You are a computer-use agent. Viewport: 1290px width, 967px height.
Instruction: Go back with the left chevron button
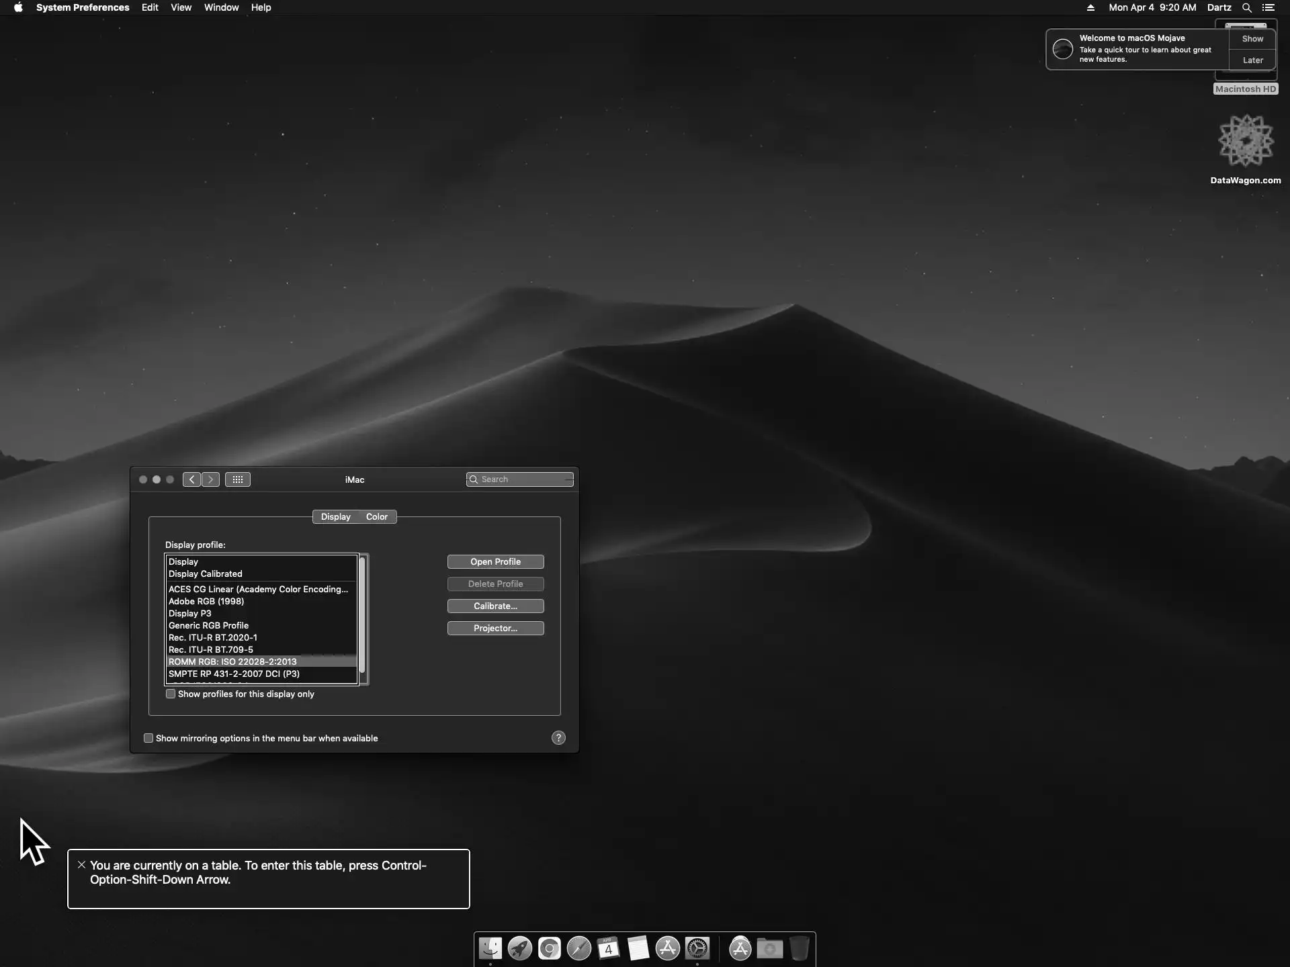coord(191,479)
